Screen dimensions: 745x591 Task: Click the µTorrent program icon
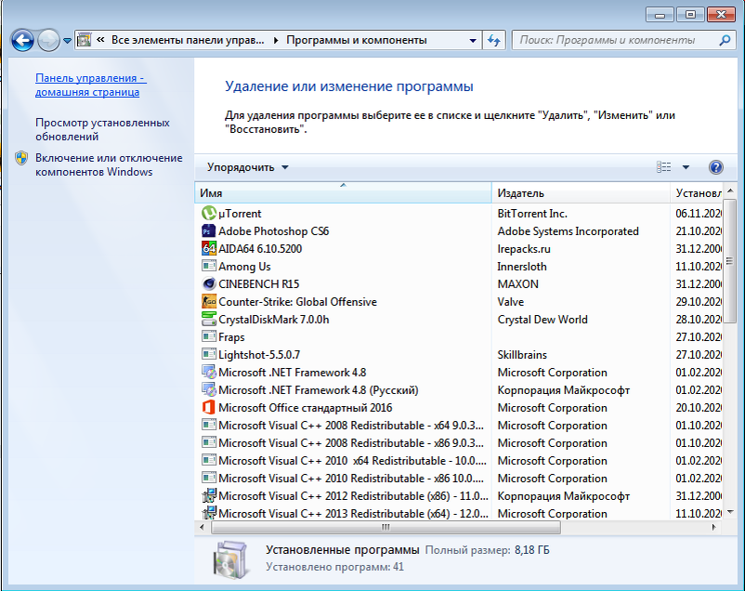point(209,213)
